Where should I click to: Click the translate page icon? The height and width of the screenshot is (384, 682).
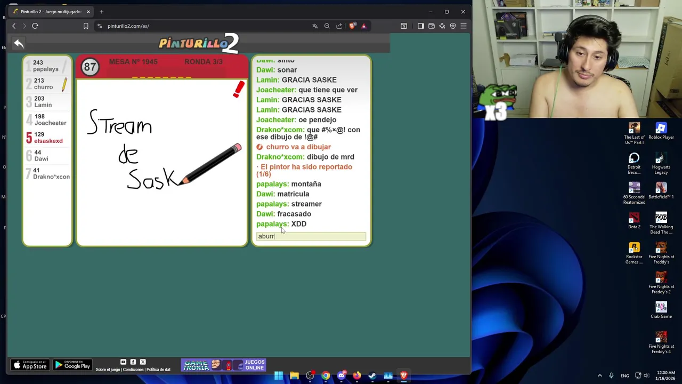pos(315,26)
